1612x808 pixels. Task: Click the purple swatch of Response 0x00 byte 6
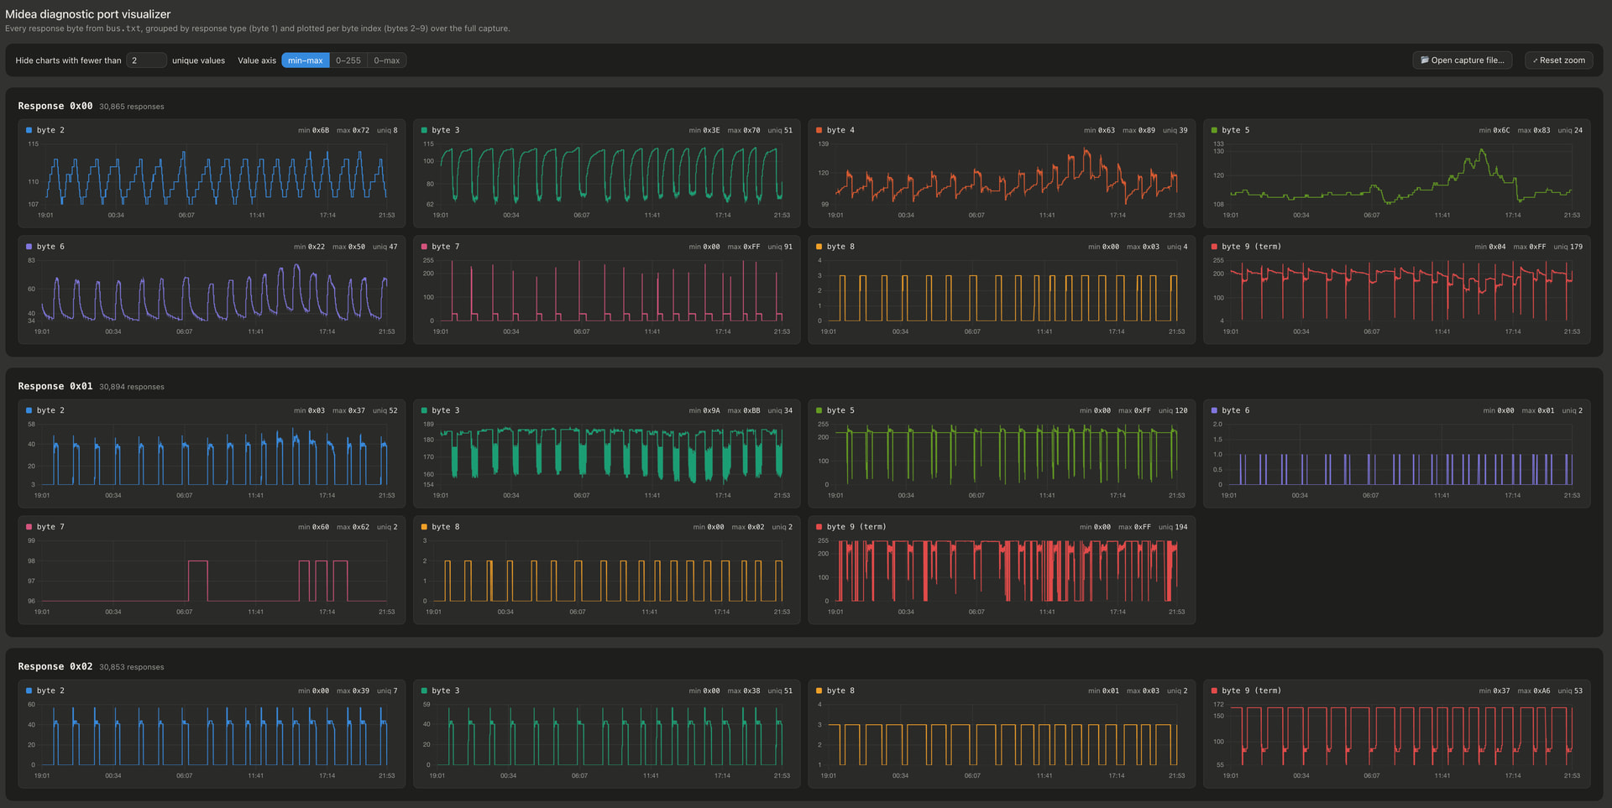[x=29, y=247]
